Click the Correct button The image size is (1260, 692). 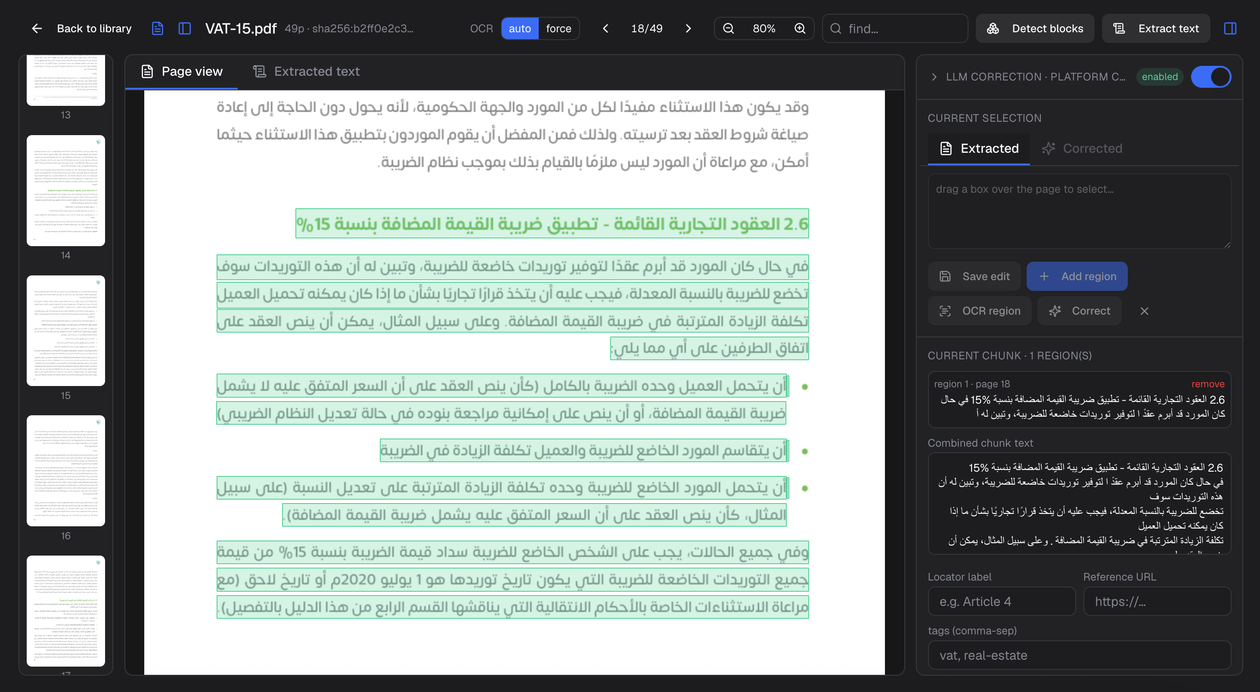(x=1080, y=311)
